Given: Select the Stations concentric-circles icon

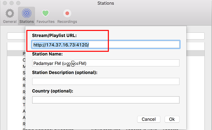Looking at the screenshot, I should click(27, 13).
